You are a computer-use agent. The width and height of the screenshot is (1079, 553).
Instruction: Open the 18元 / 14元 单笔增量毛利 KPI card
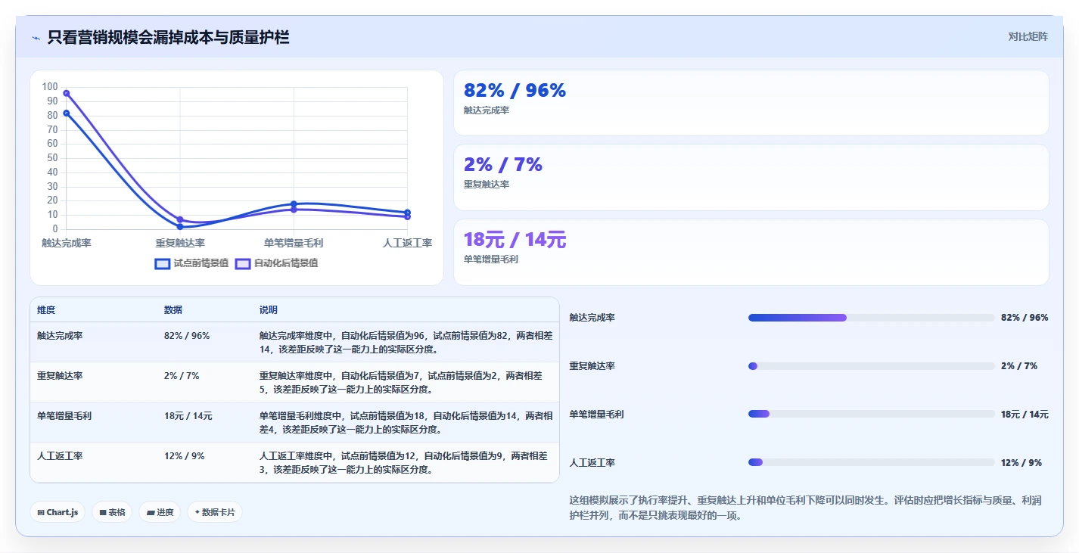coord(751,252)
